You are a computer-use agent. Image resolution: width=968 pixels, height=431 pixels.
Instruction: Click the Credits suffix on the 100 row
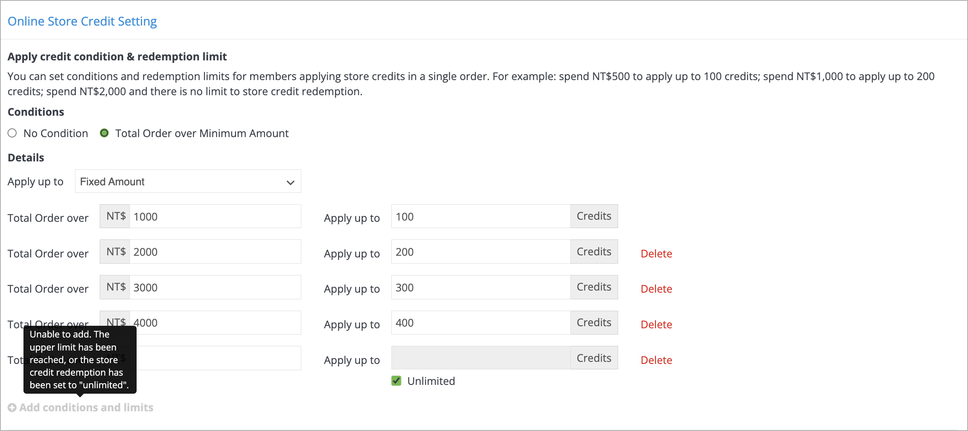point(594,216)
